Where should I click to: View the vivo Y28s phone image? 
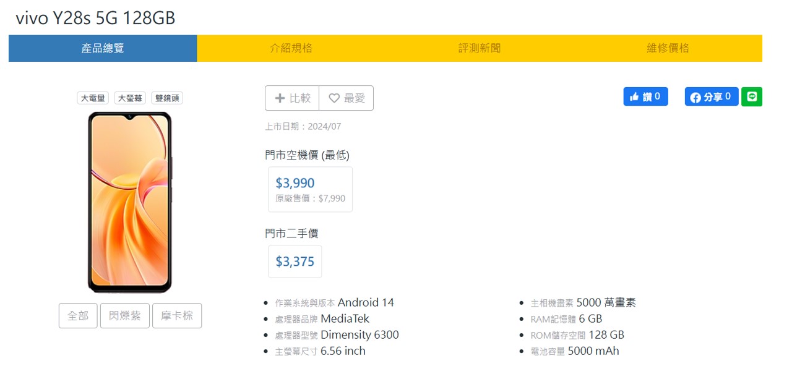click(130, 202)
